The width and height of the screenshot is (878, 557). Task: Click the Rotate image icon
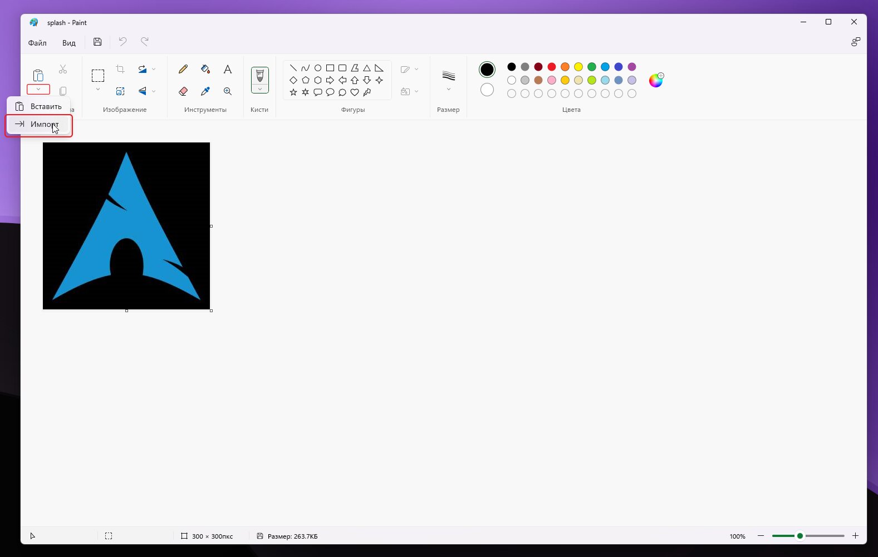pos(143,69)
